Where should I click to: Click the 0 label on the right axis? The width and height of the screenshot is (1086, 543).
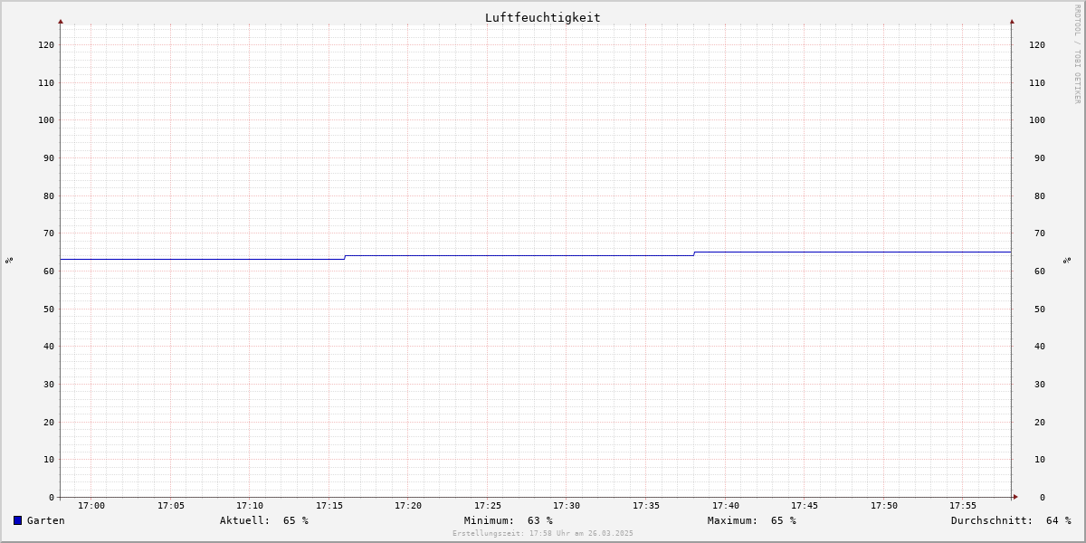(x=1043, y=498)
